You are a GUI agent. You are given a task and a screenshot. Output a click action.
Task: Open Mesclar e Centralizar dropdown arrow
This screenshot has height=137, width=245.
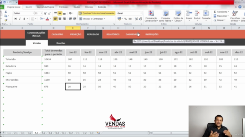tap(105, 19)
